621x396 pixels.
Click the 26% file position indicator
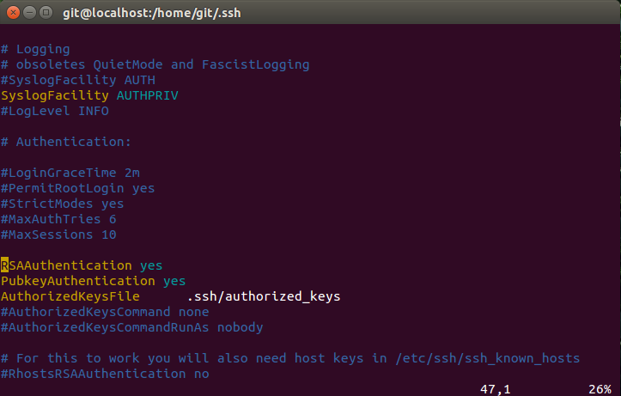click(x=600, y=389)
